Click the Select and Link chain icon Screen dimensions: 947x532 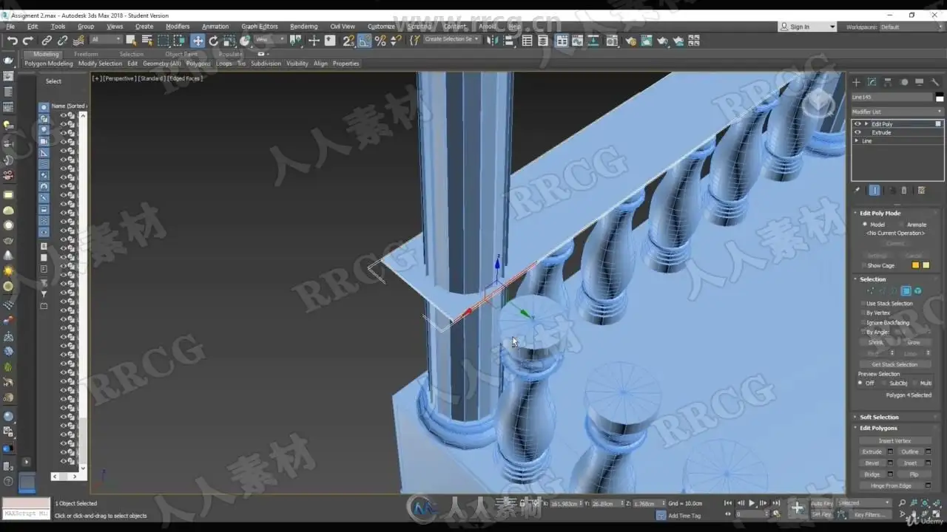coord(47,41)
